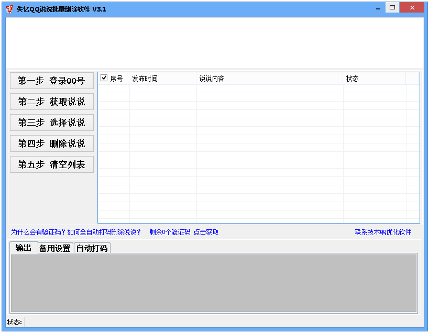Click 剩余0个验证码 点击获取 link
The height and width of the screenshot is (333, 429).
[x=184, y=232]
